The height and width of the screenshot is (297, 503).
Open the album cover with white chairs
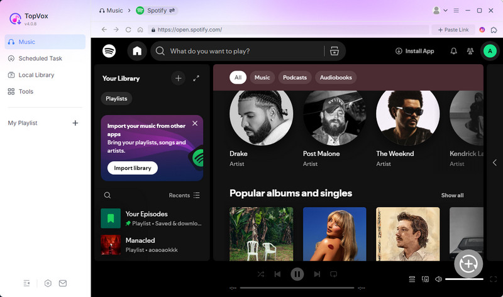(261, 233)
